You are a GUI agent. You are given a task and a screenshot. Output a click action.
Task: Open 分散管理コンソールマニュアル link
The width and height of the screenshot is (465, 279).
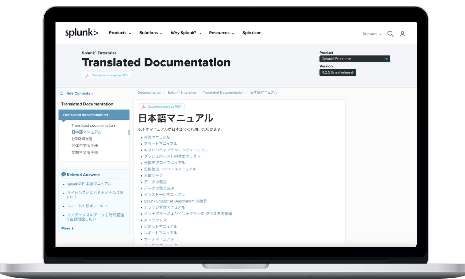point(170,169)
